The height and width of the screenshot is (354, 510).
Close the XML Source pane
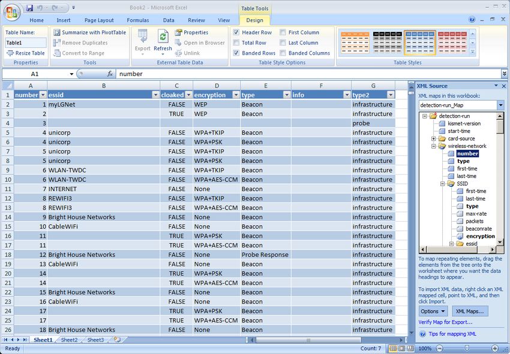[504, 86]
